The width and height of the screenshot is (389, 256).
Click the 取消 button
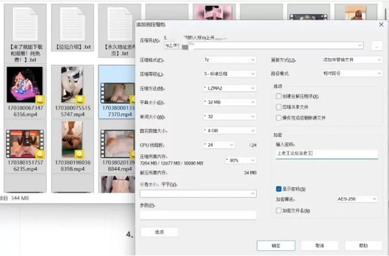pos(320,245)
